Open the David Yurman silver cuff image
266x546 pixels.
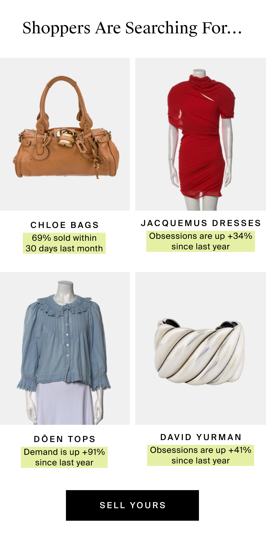coord(201,348)
